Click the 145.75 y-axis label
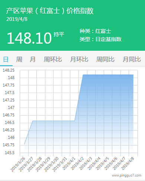Screen dimensions: 145x181 click(9, 145)
